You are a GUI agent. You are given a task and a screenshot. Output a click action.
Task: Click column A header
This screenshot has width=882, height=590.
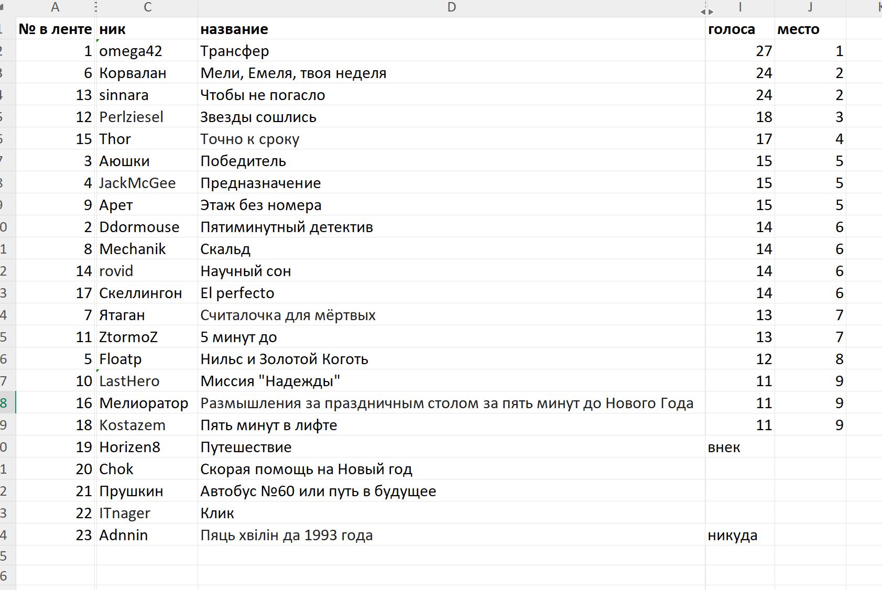point(55,7)
